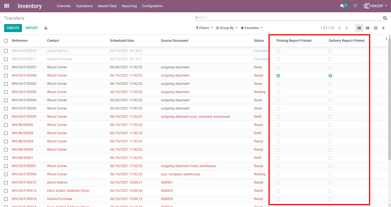Open the apps grid menu icon
Screen dimensions: 391x207
click(x=7, y=6)
